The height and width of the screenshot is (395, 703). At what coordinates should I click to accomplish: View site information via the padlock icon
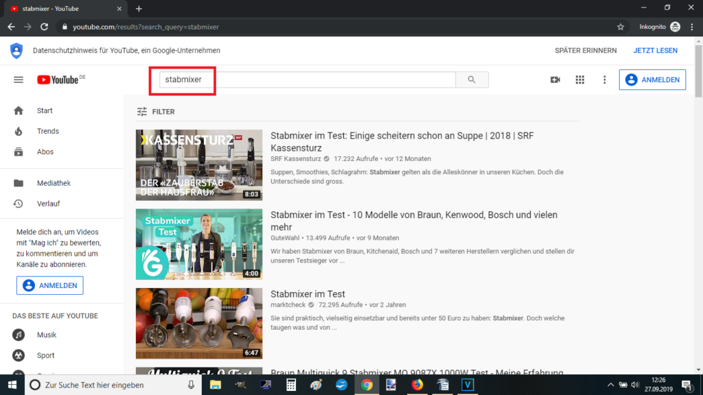point(65,27)
